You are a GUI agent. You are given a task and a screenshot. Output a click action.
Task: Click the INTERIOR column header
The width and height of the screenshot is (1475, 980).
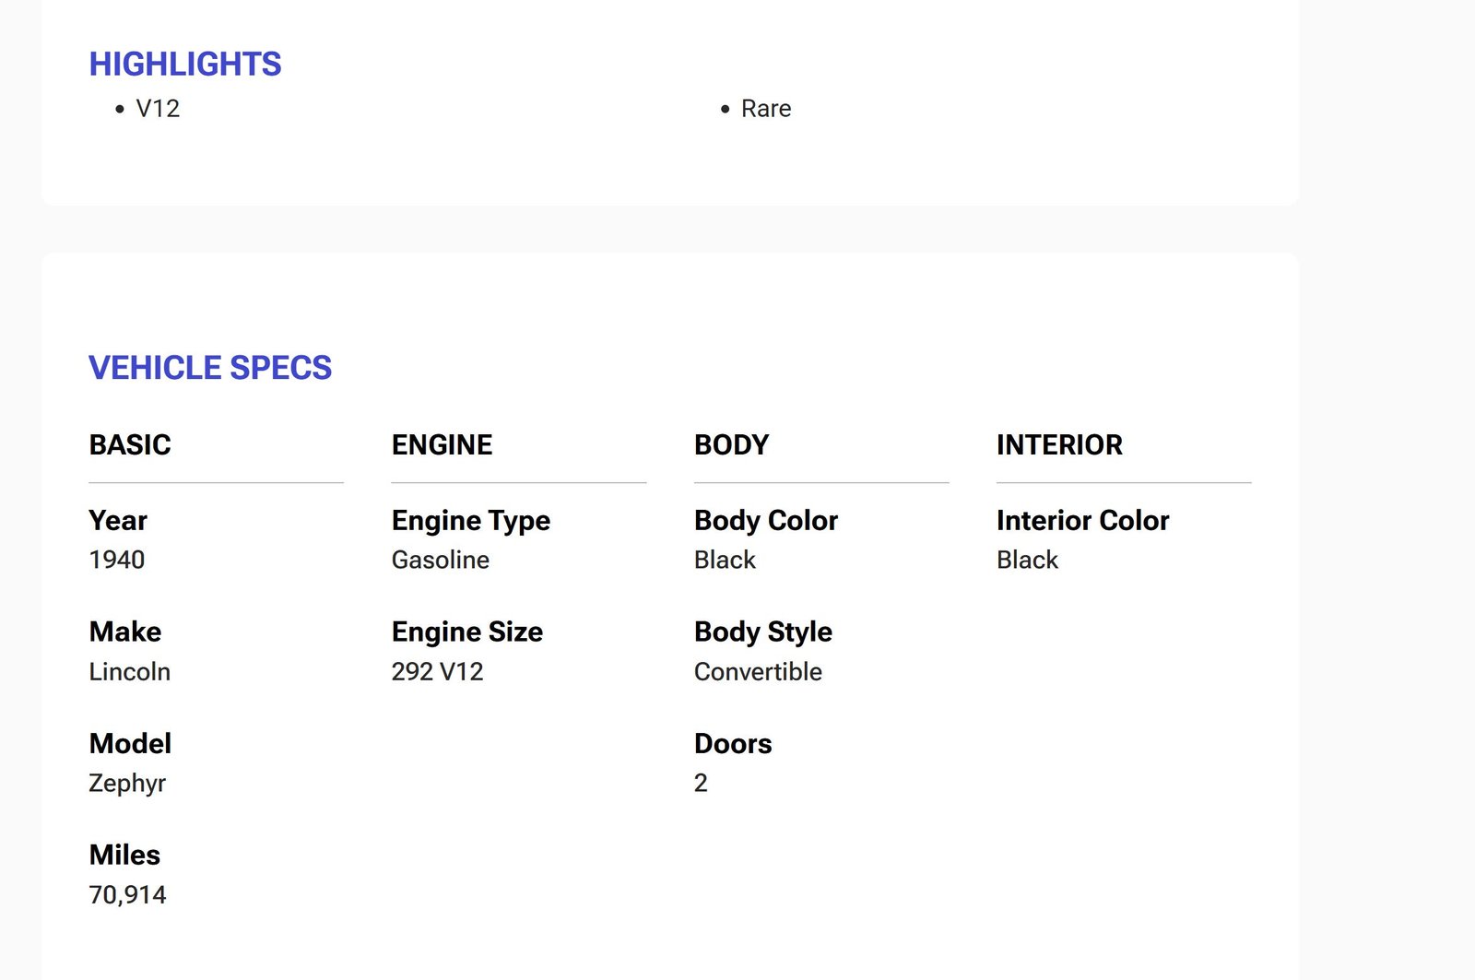1059,445
